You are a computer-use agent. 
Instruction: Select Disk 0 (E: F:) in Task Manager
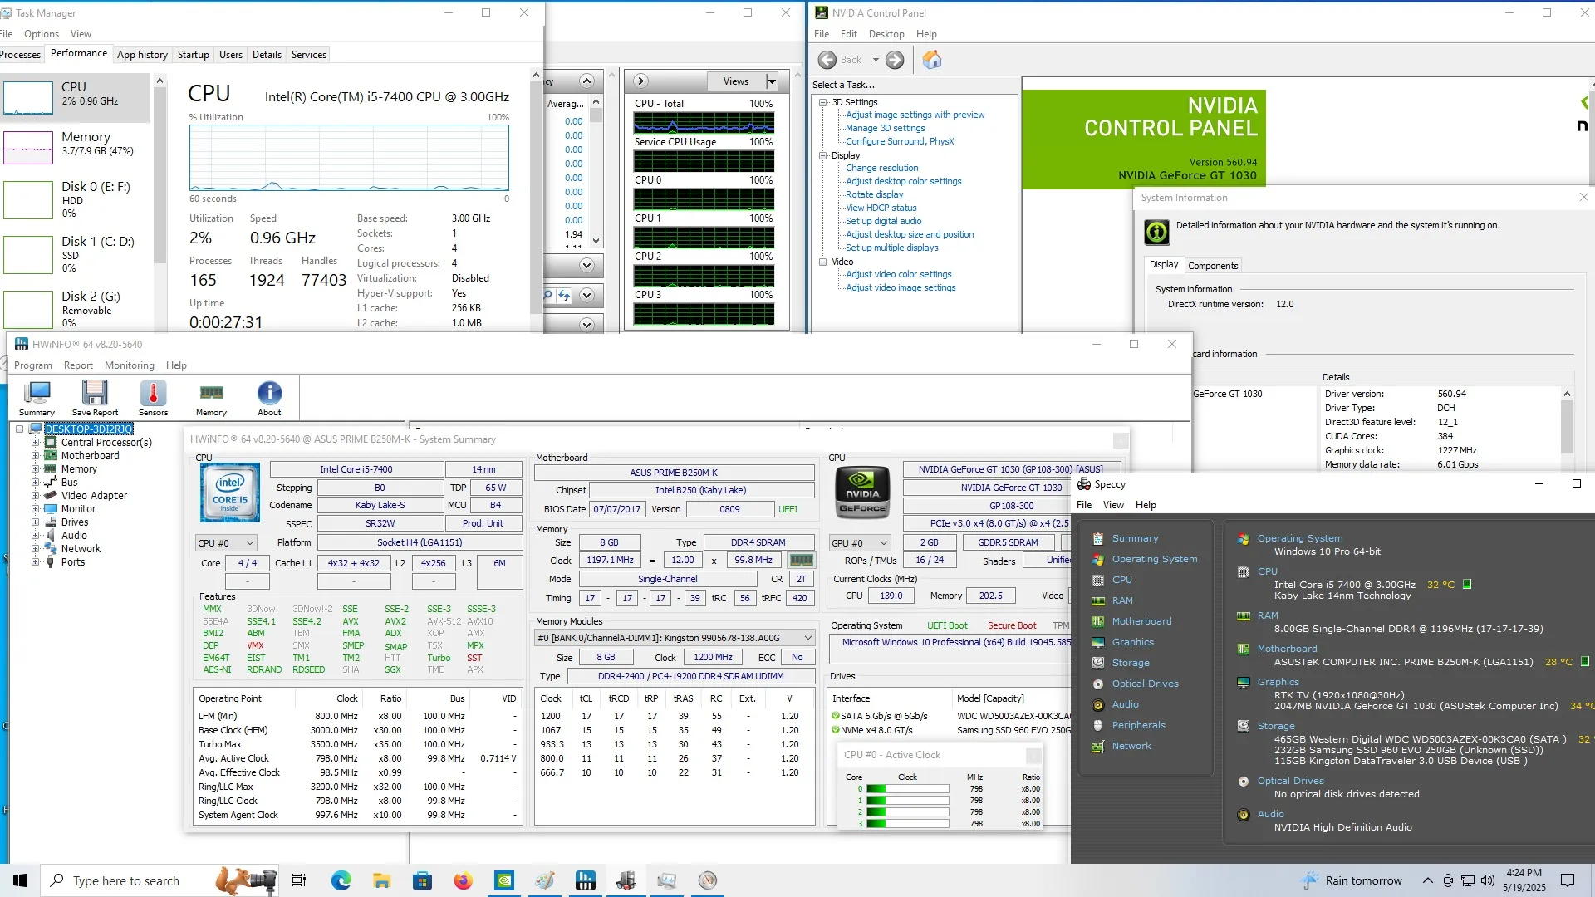pyautogui.click(x=76, y=199)
